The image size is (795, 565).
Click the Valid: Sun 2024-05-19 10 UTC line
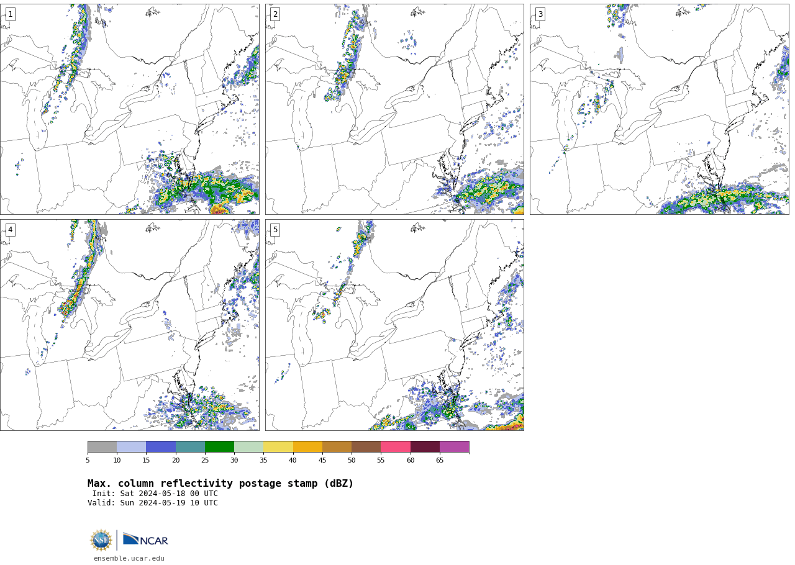[x=153, y=503]
